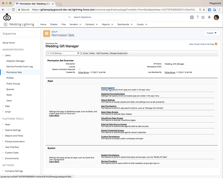Image resolution: width=223 pixels, height=178 pixels.
Task: Open the Help question mark icon
Action: click(x=198, y=17)
